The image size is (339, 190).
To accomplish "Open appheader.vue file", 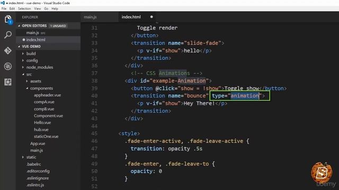I will pyautogui.click(x=47, y=95).
